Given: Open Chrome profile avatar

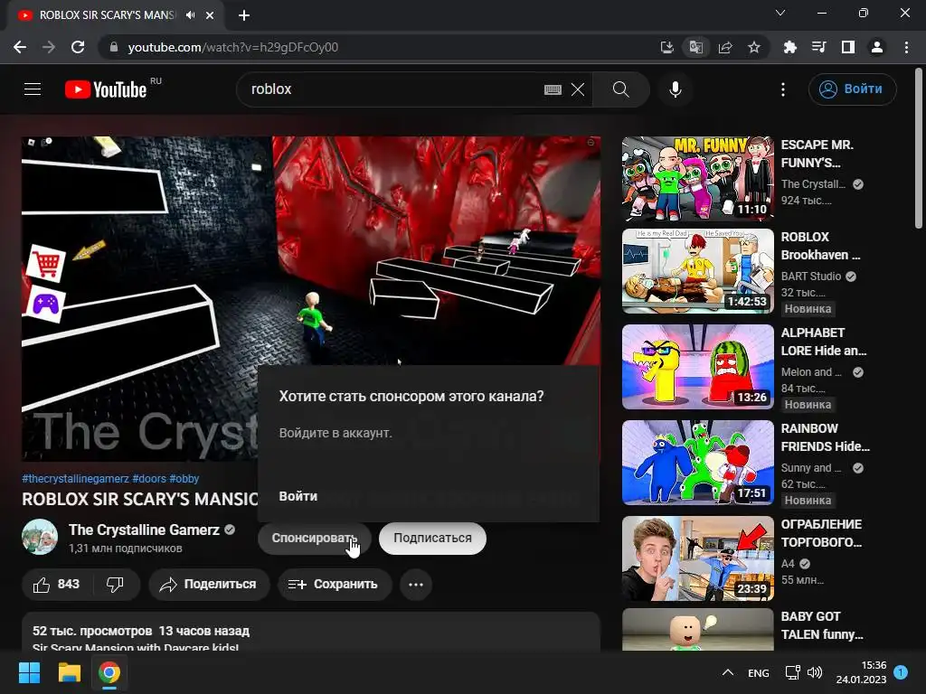Looking at the screenshot, I should click(x=877, y=47).
